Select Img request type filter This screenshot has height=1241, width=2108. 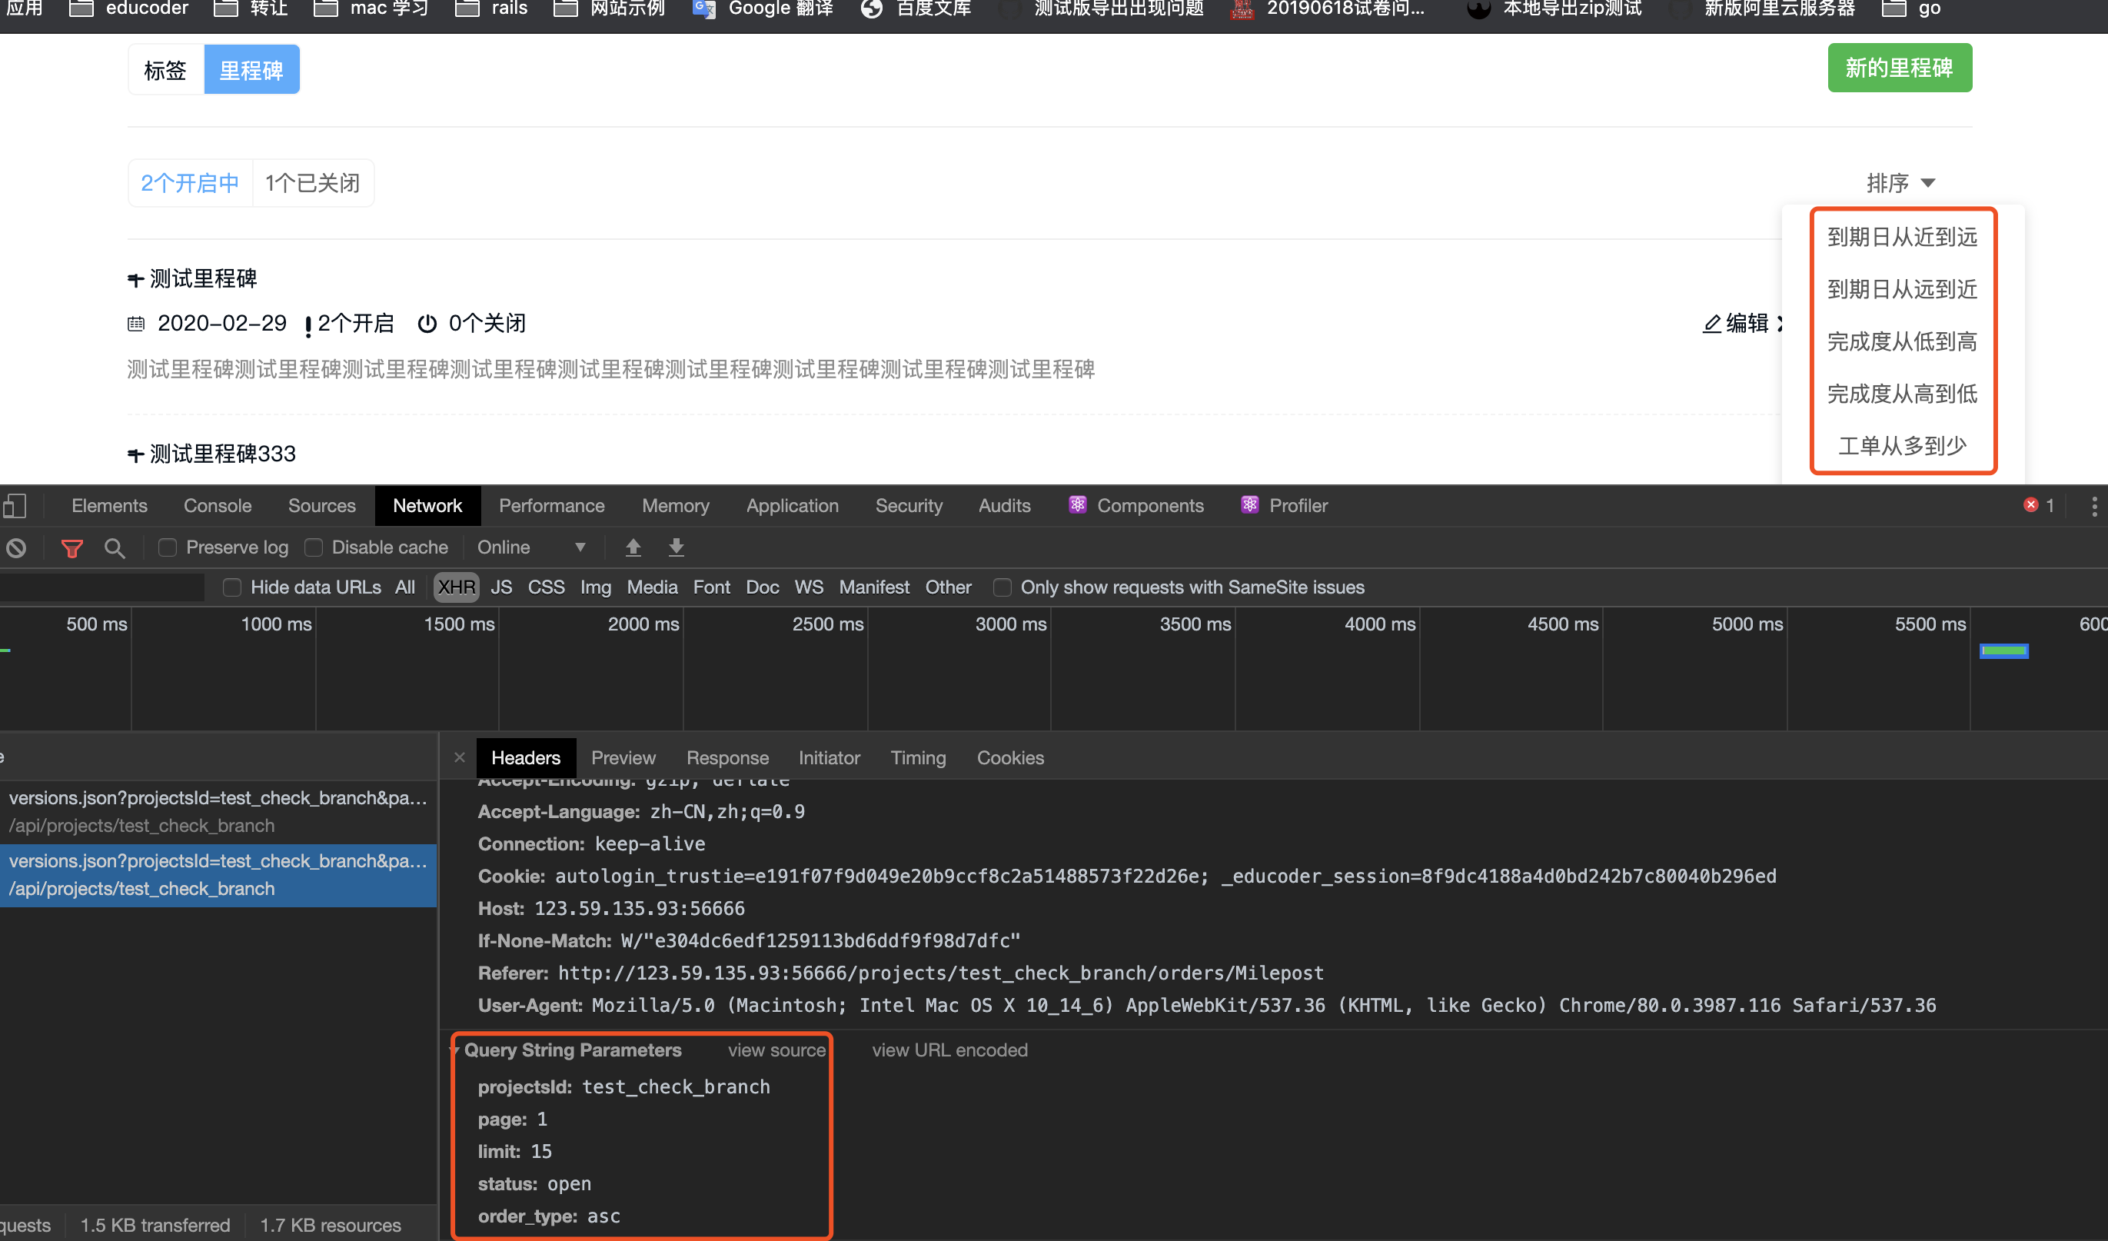[596, 587]
